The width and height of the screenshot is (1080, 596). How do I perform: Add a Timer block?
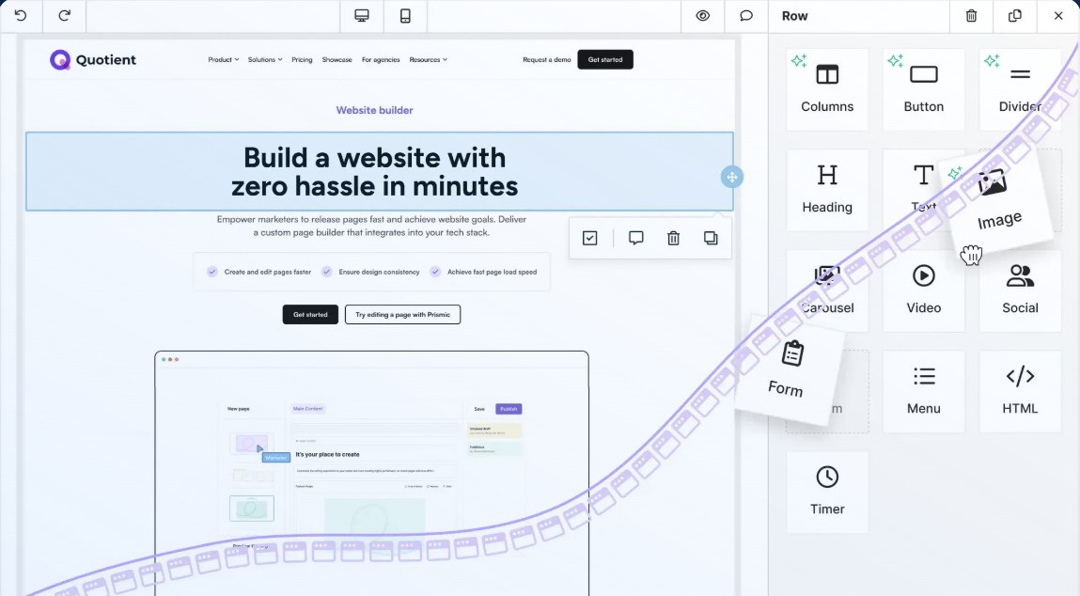coord(827,492)
